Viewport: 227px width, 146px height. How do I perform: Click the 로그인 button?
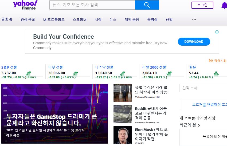tap(202, 5)
